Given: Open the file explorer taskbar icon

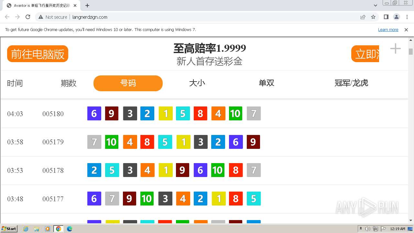Looking at the screenshot, I should [x=37, y=229].
